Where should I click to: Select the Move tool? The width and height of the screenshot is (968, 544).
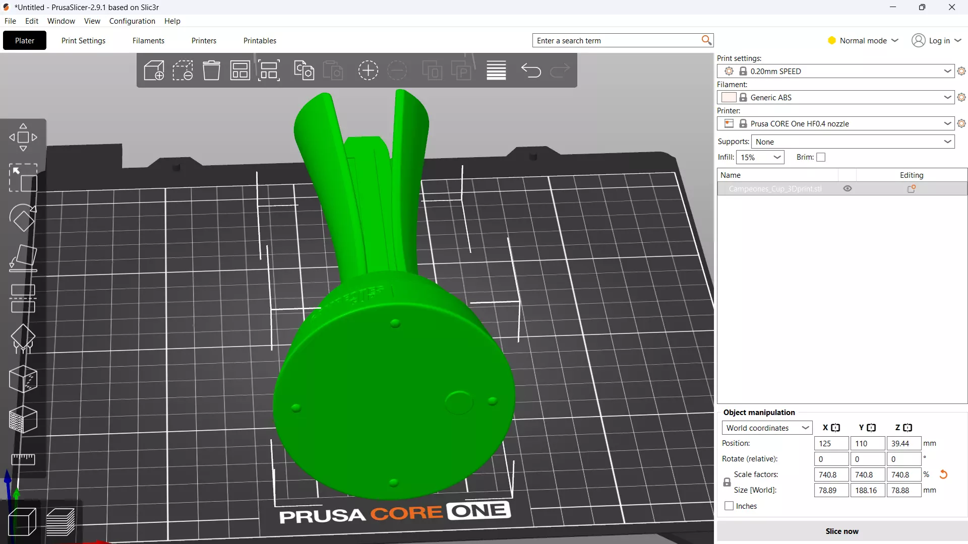[23, 137]
